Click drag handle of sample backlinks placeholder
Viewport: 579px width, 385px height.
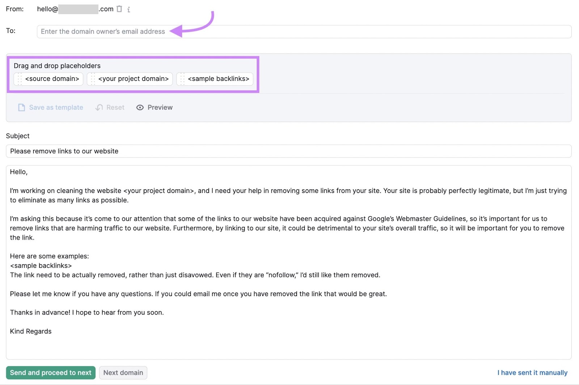(182, 79)
